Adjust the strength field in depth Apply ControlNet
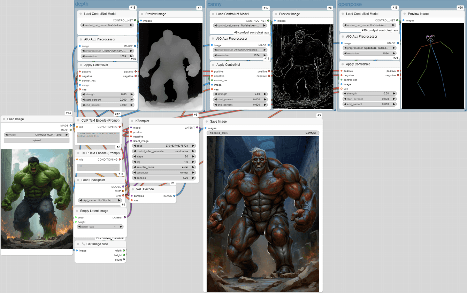The height and width of the screenshot is (293, 467). click(x=107, y=94)
